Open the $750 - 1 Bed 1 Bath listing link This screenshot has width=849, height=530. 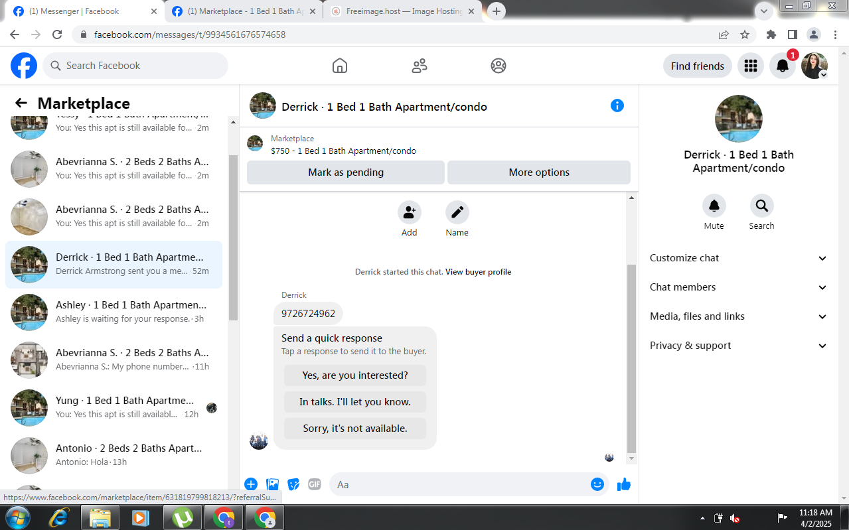click(343, 151)
